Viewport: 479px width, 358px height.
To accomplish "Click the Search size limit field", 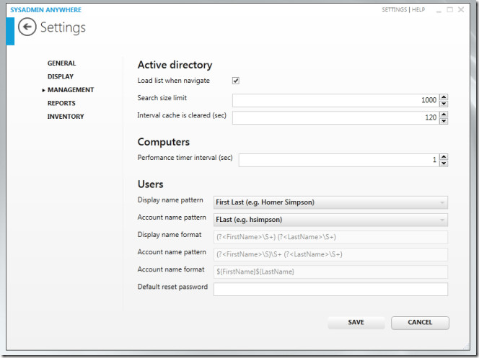I will (x=335, y=100).
